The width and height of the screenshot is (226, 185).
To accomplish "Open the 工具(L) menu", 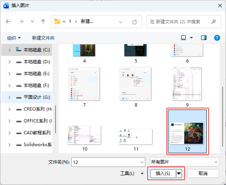I will click(132, 173).
